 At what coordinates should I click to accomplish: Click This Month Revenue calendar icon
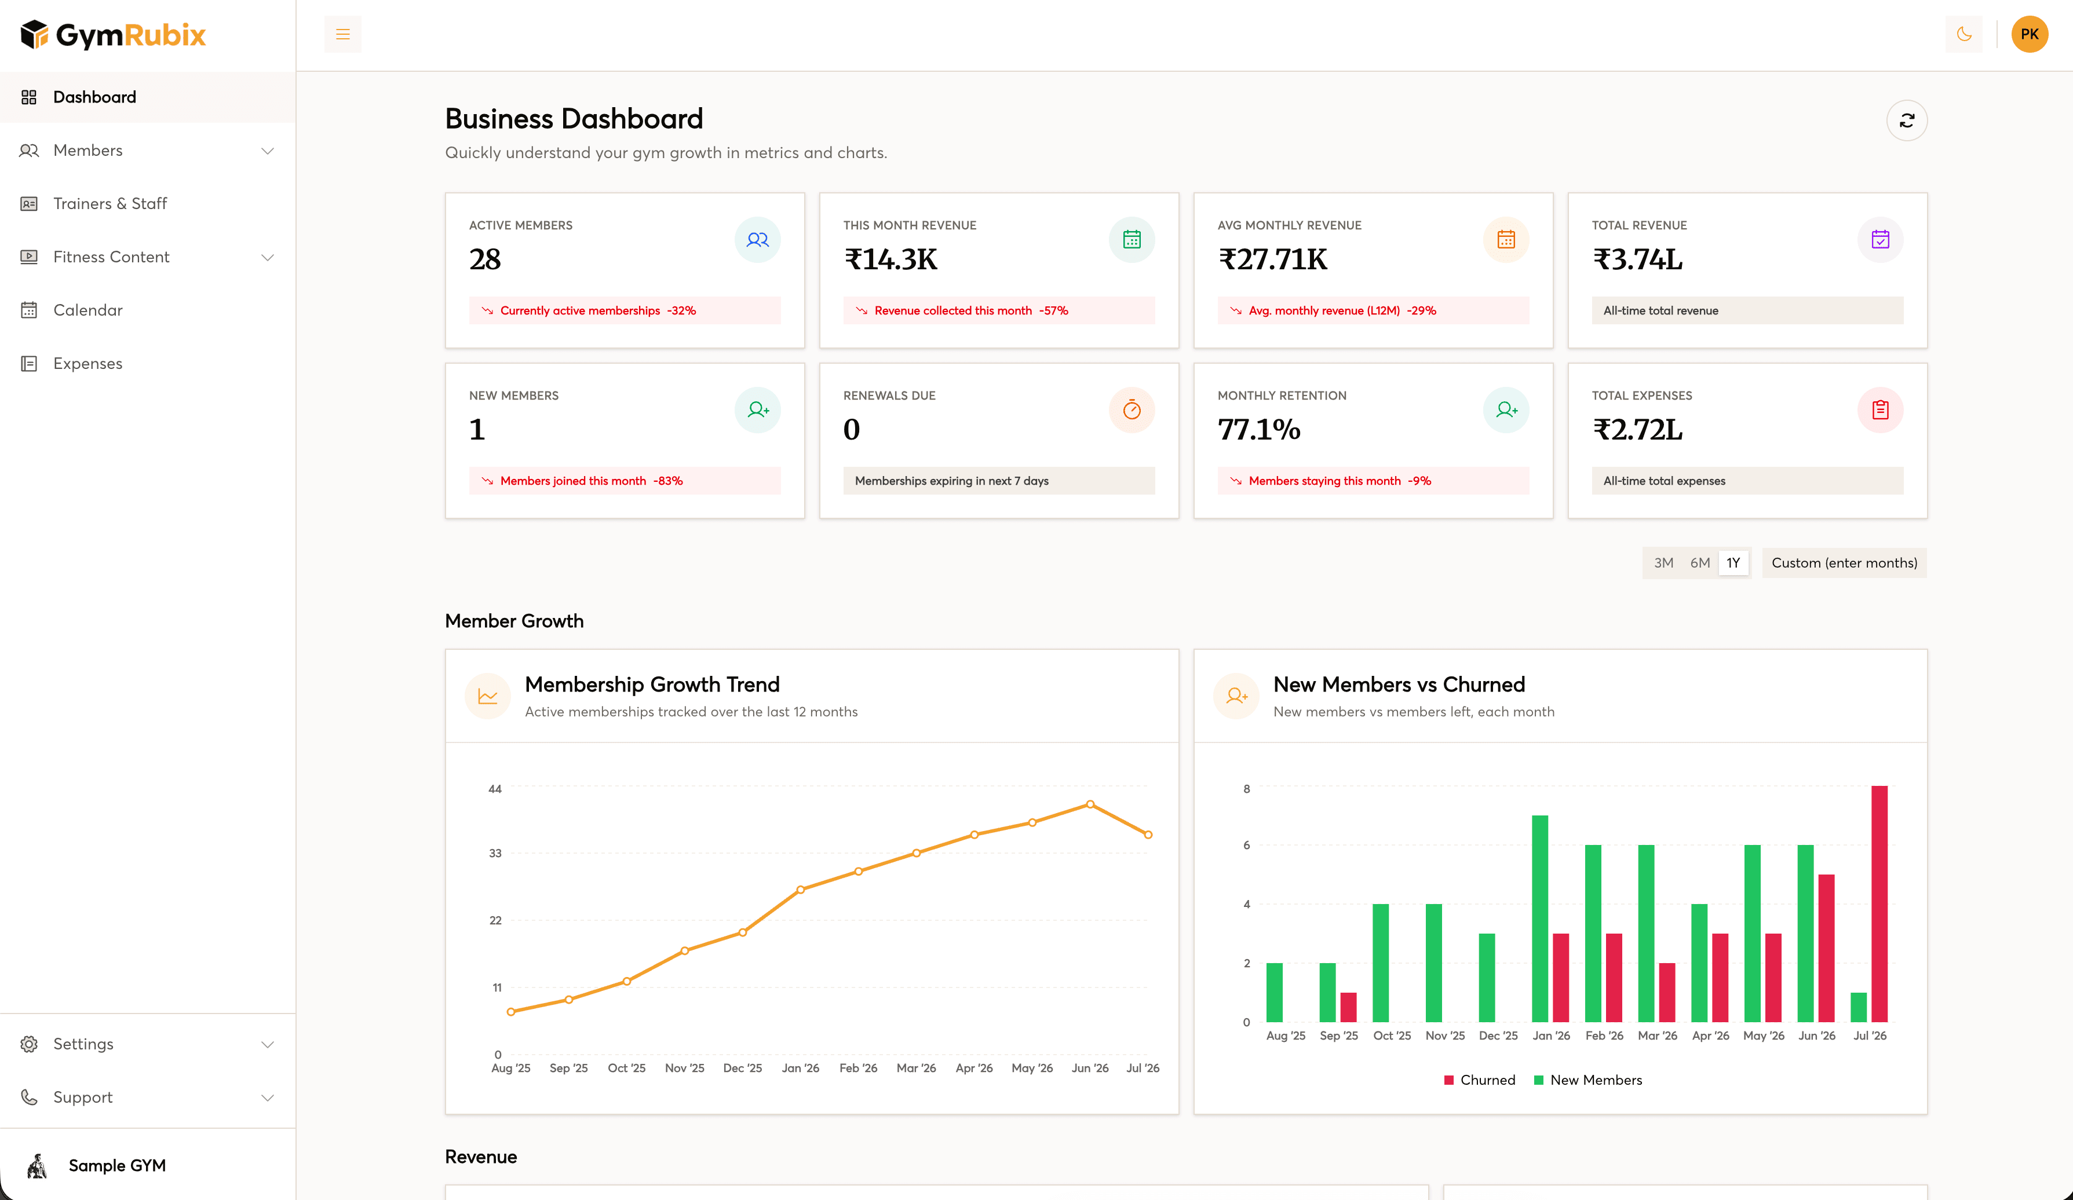point(1132,239)
